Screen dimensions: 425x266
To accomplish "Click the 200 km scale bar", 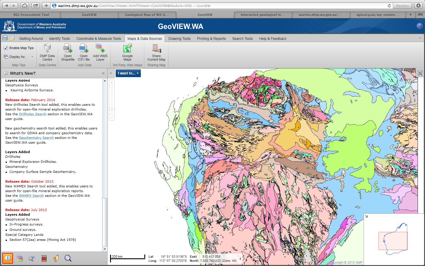I will [128, 258].
